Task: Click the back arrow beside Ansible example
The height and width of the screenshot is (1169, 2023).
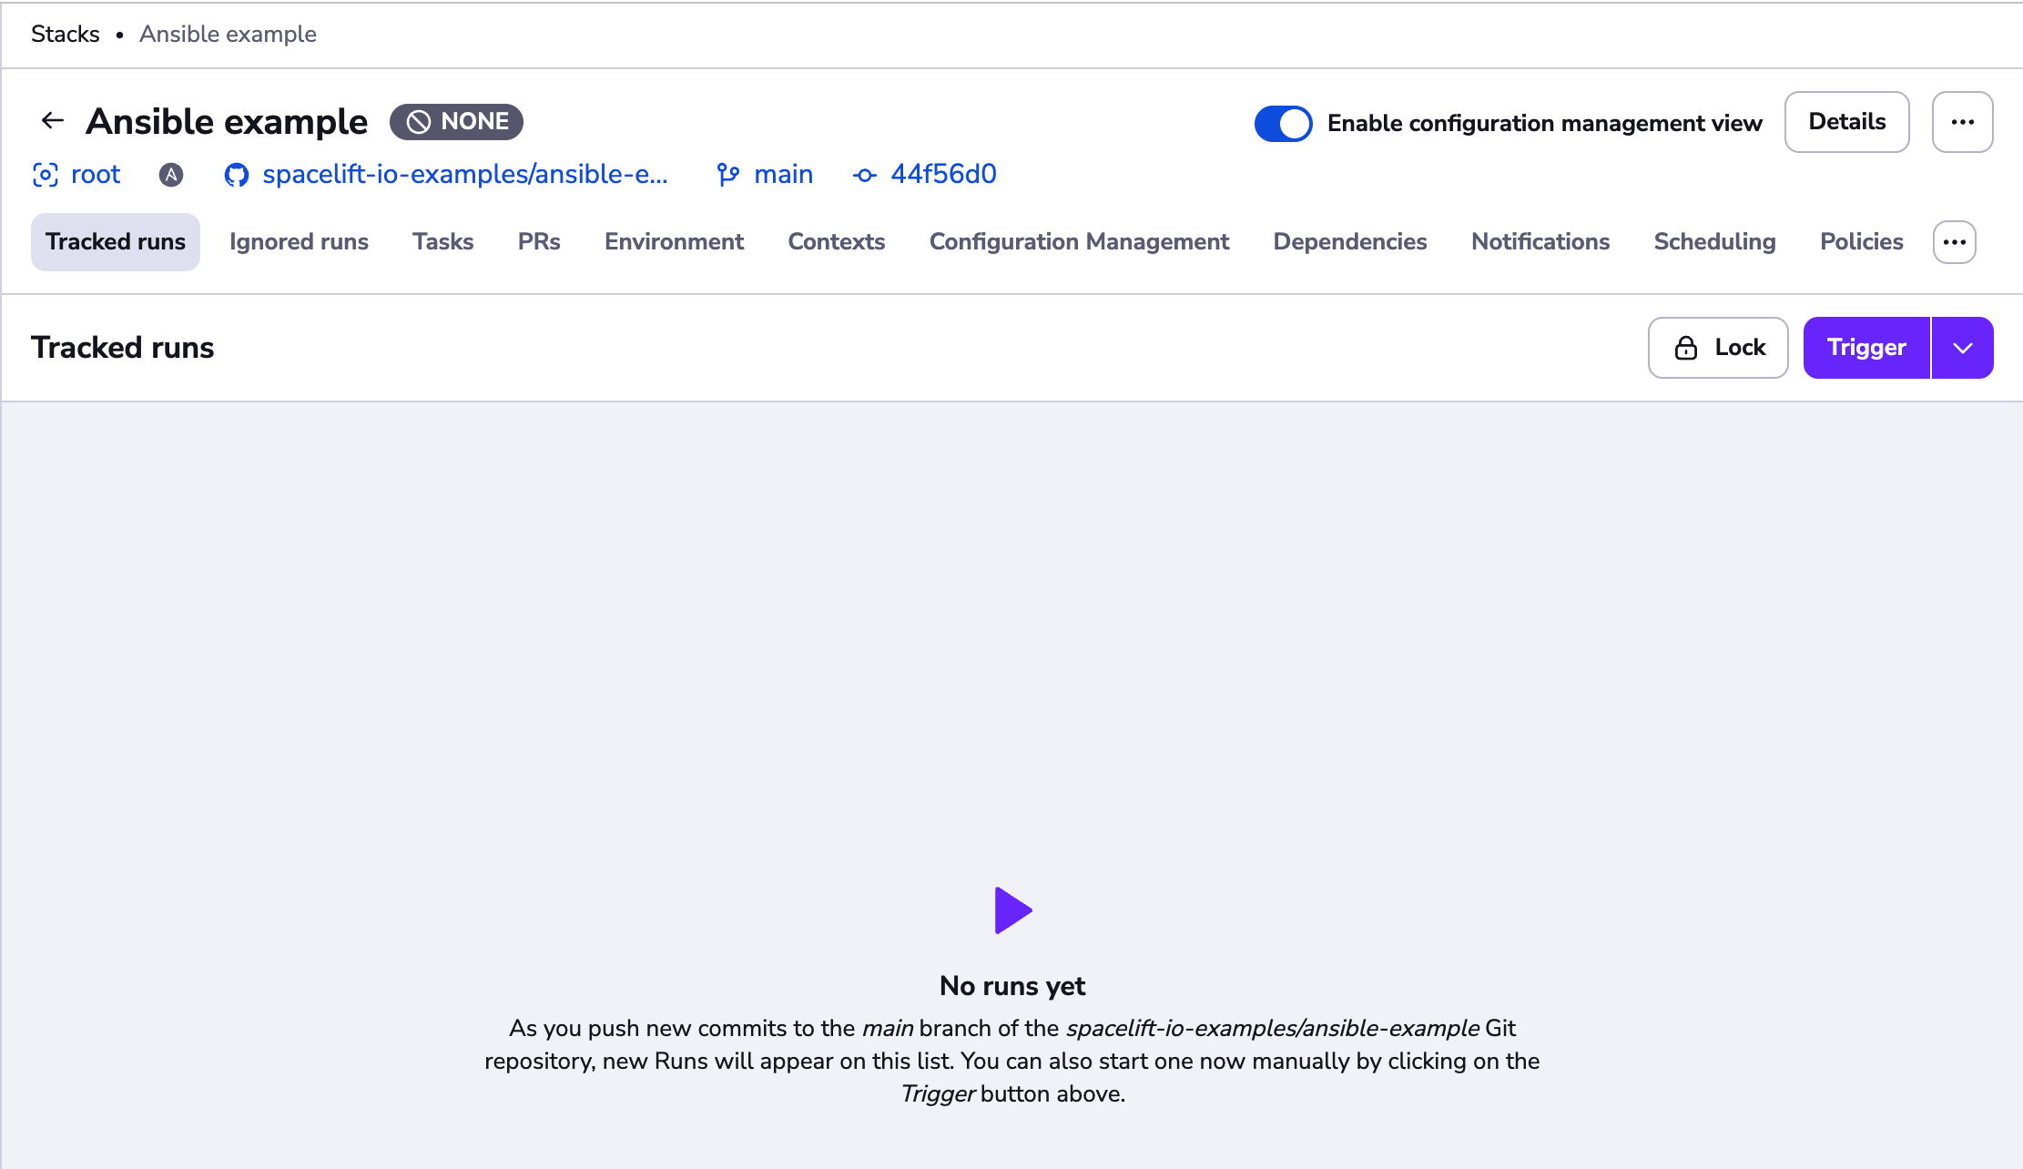Action: click(53, 121)
